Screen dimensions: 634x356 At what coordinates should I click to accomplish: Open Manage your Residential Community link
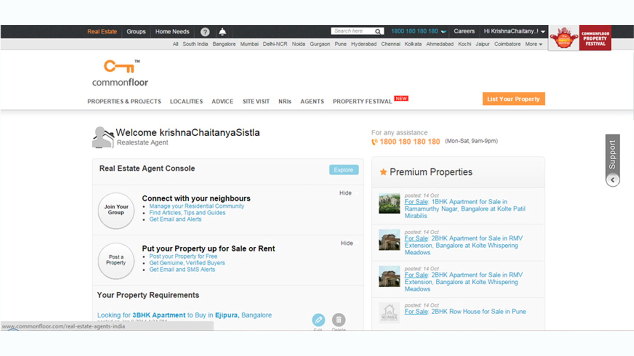click(197, 206)
